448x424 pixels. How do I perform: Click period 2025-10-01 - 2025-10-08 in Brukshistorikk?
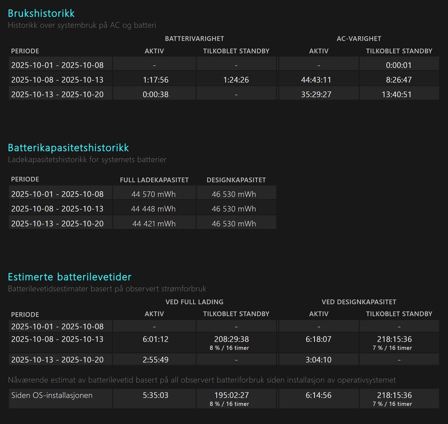57,65
